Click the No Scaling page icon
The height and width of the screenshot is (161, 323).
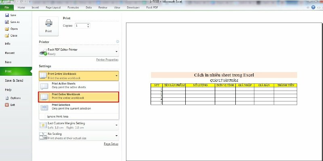click(43, 136)
